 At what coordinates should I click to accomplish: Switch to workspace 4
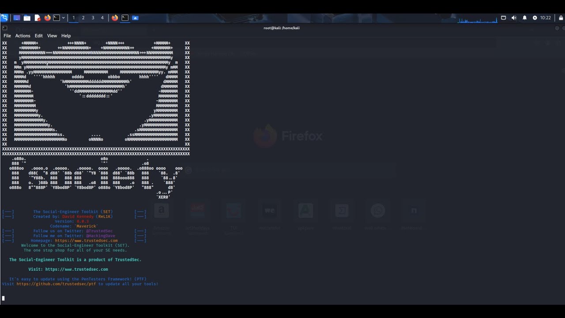click(102, 18)
